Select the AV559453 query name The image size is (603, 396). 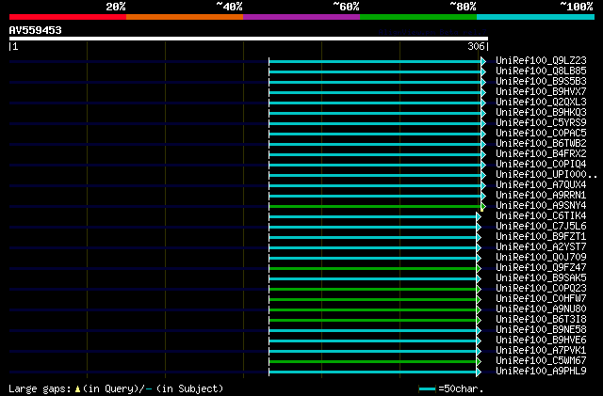click(x=36, y=30)
